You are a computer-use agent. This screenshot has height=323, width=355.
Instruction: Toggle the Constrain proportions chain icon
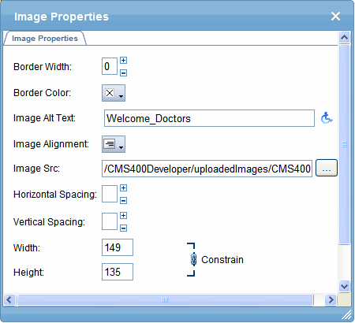[x=193, y=259]
